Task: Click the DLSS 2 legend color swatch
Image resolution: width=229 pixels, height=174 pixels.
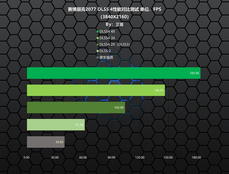Action: tap(98, 51)
